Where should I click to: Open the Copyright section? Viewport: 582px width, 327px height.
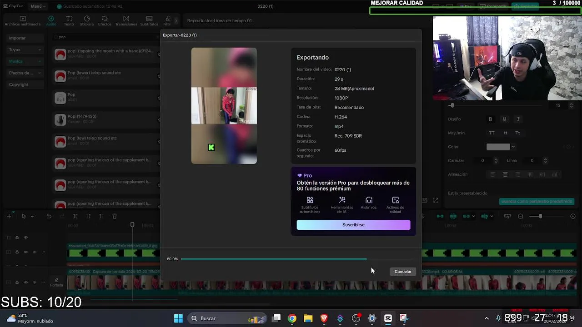tap(25, 84)
